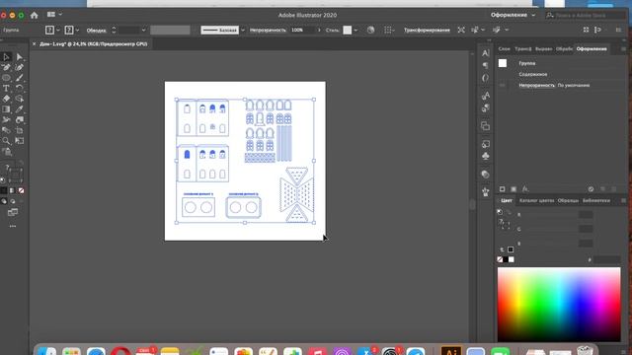Open the Arrange Documents layout dropdown
632x355 pixels.
[x=54, y=15]
